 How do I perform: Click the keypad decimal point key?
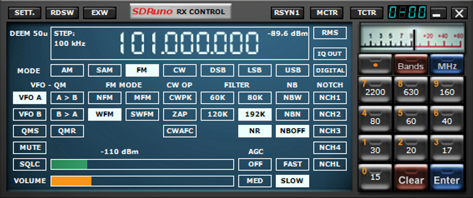[375, 64]
